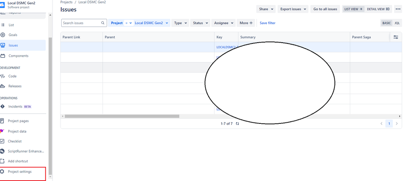
Task: Open the Type filter dropdown
Action: pos(180,23)
